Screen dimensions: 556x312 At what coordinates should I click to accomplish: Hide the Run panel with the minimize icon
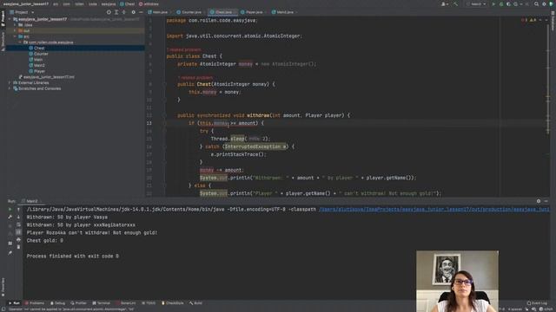coord(546,201)
